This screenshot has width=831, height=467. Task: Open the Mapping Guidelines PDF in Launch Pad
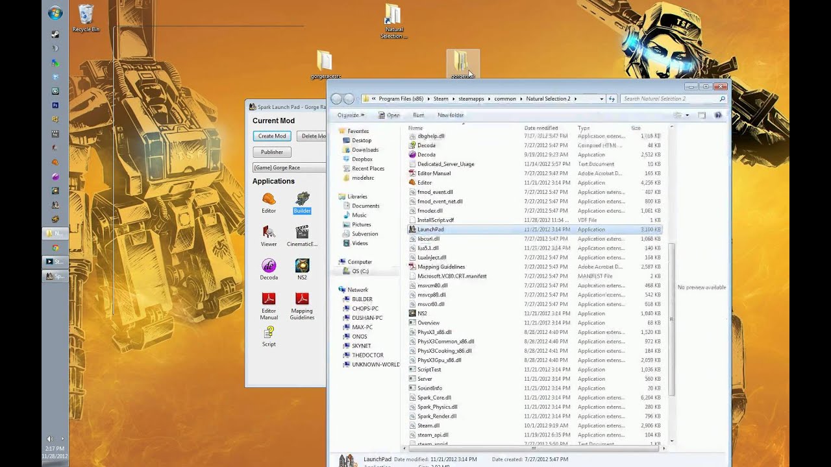302,305
